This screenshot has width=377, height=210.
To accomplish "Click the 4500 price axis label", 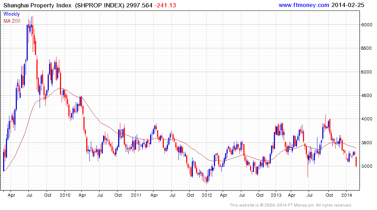I will click(366, 96).
